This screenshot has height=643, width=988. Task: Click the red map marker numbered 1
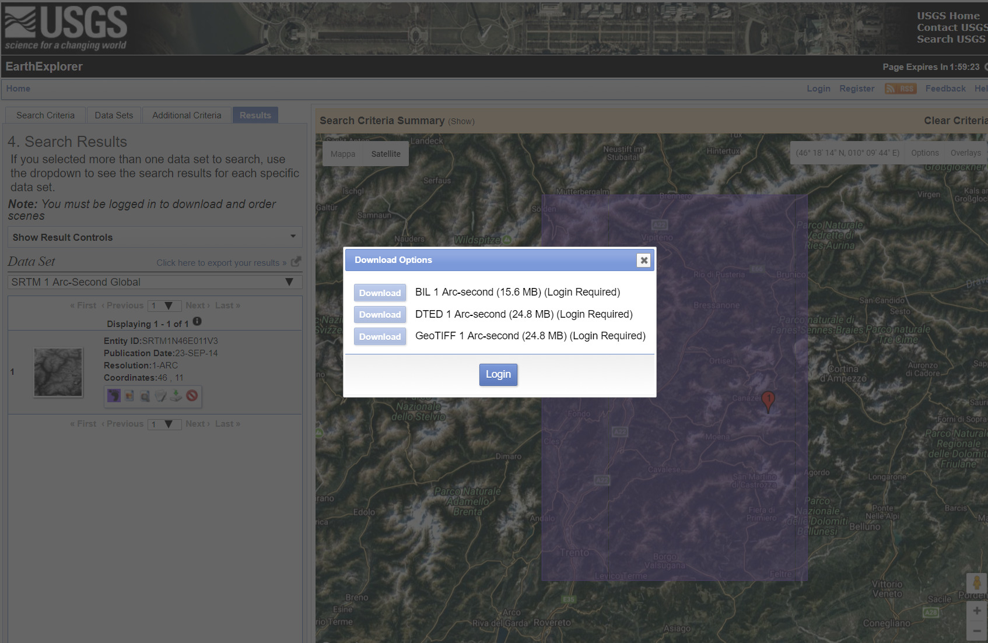768,401
